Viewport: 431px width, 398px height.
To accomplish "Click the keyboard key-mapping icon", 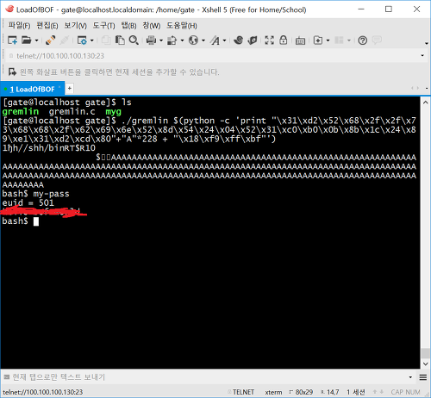I will (300, 40).
